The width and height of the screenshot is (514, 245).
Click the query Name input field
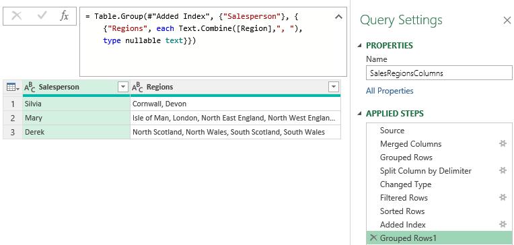pyautogui.click(x=439, y=73)
